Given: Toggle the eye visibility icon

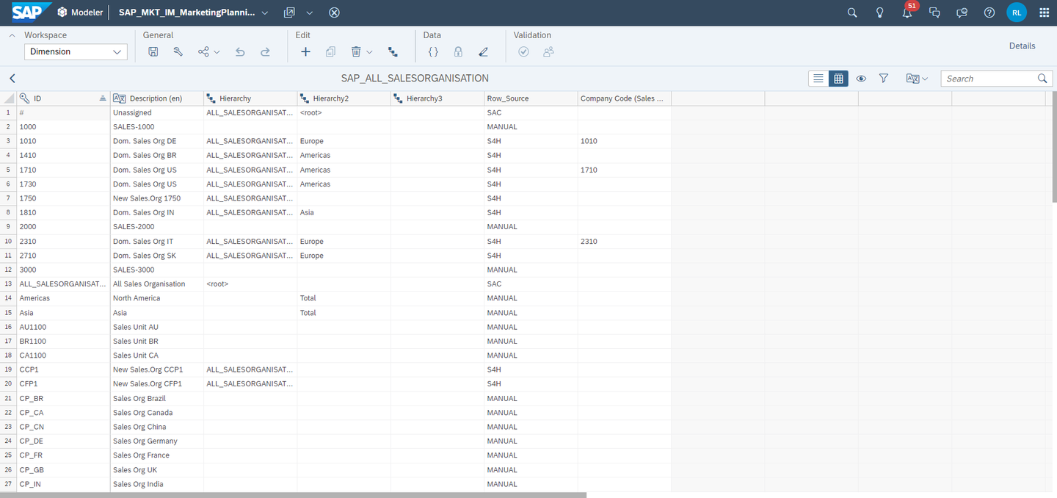Looking at the screenshot, I should pyautogui.click(x=861, y=79).
